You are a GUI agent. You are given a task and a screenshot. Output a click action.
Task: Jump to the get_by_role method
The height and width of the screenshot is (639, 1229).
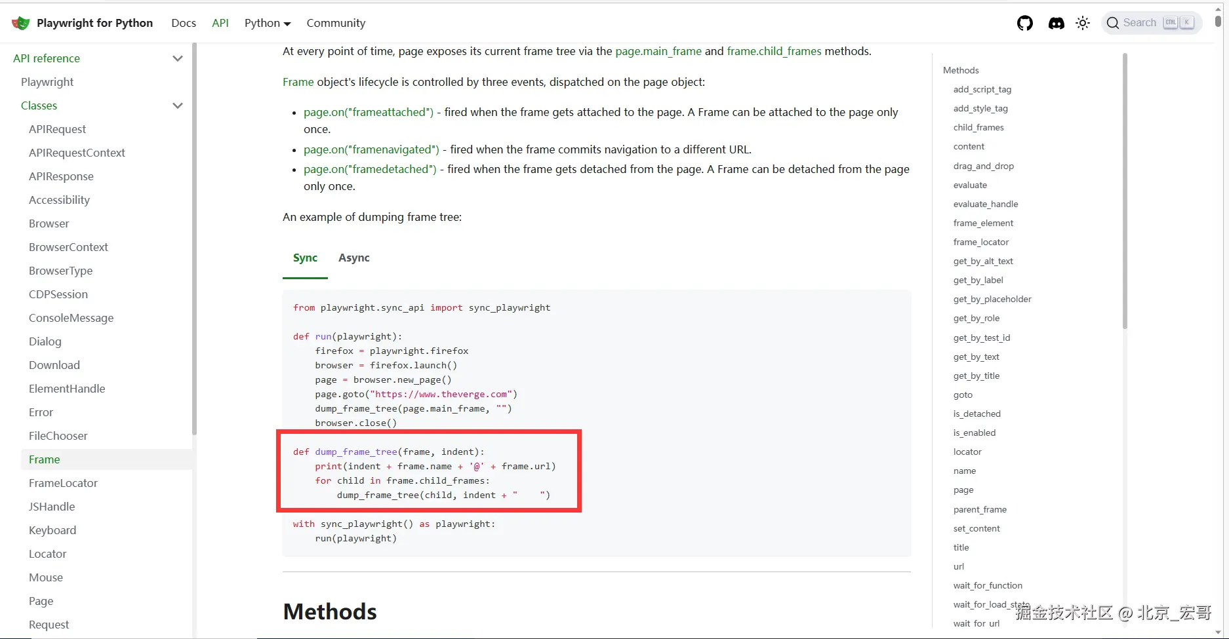click(977, 319)
